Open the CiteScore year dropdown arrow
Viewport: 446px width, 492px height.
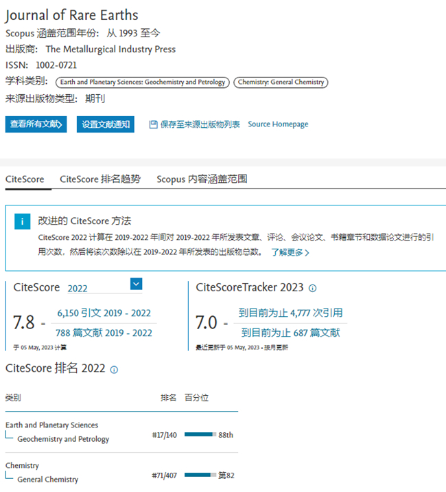(136, 284)
